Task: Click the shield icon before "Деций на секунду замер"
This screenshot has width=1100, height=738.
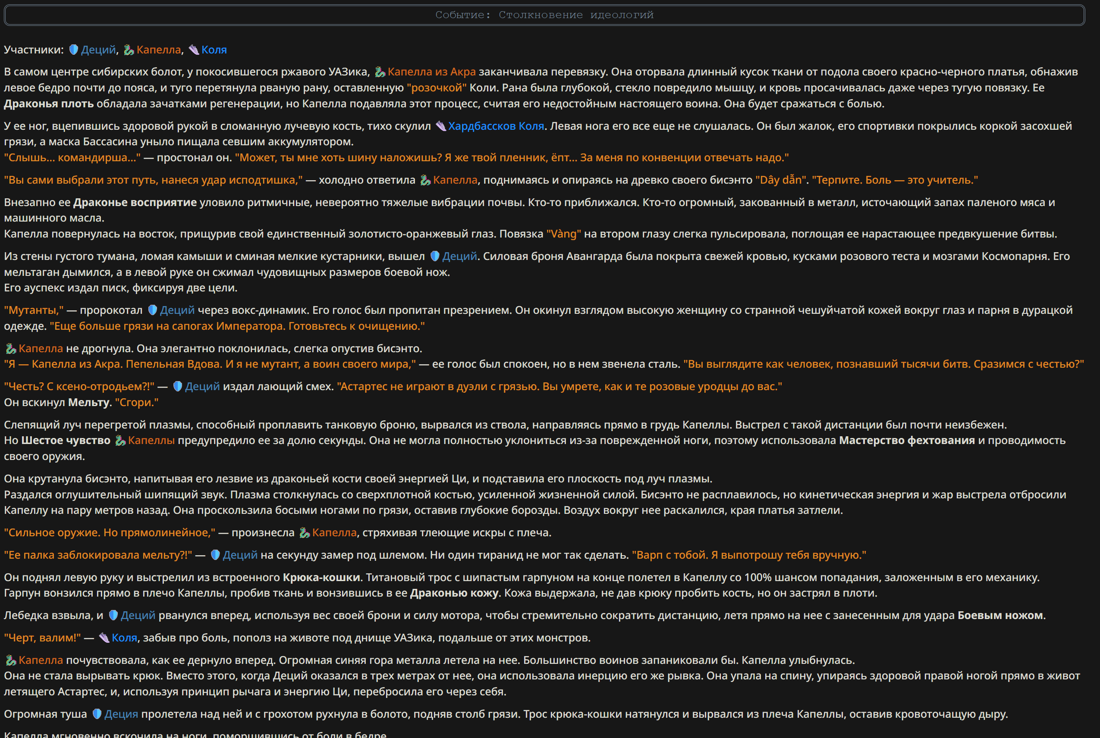Action: [x=215, y=555]
